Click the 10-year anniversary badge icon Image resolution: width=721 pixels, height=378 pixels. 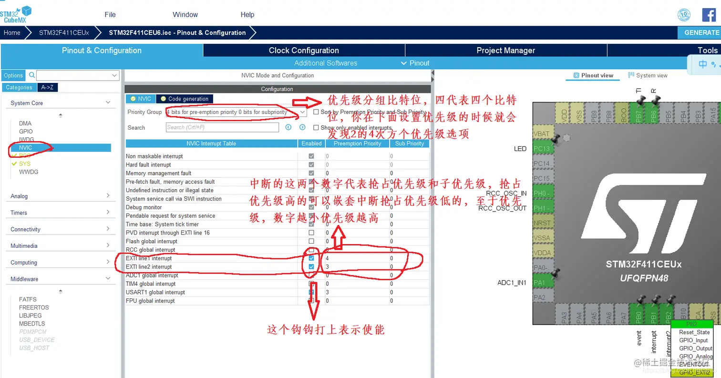click(x=684, y=15)
